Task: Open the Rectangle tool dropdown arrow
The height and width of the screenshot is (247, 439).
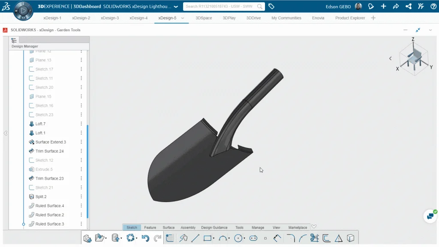Action: pyautogui.click(x=213, y=238)
